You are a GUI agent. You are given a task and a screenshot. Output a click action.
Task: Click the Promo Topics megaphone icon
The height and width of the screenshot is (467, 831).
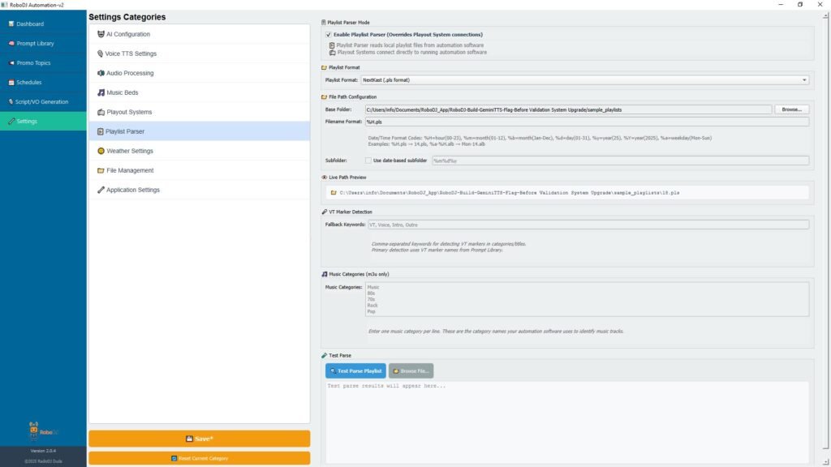click(x=11, y=63)
